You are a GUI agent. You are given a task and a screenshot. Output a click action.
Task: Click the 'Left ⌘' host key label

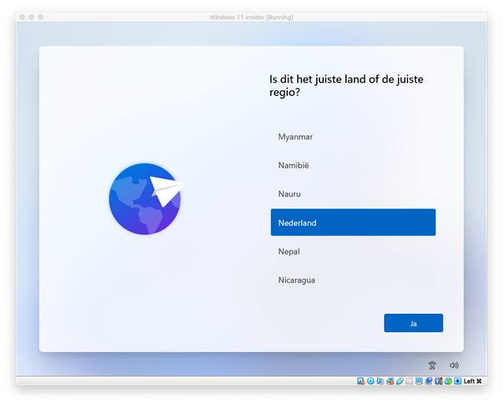click(472, 381)
